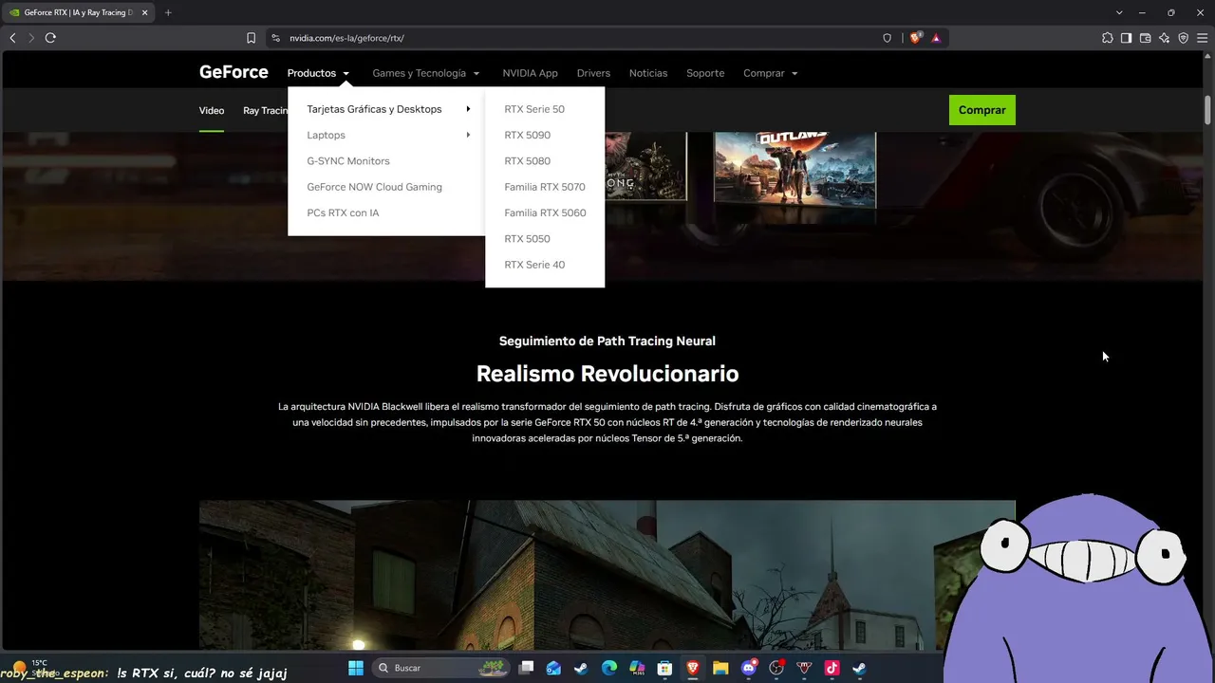Switch to Brave browser in taskbar
This screenshot has width=1215, height=683.
[x=693, y=668]
